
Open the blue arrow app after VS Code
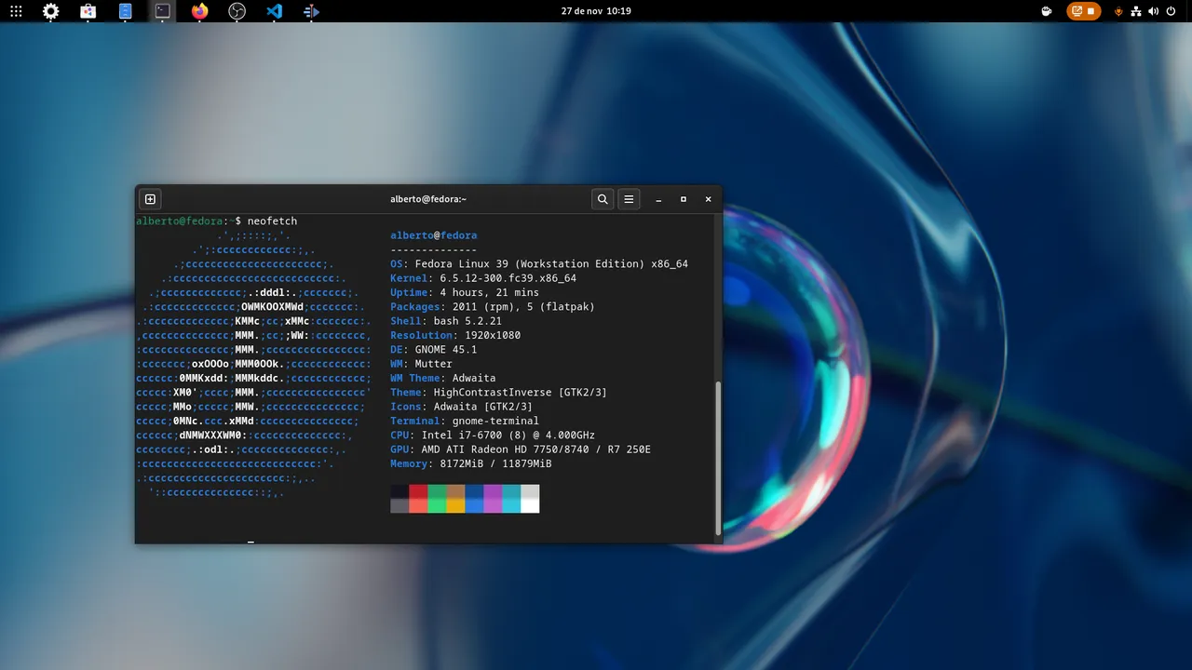(x=312, y=11)
